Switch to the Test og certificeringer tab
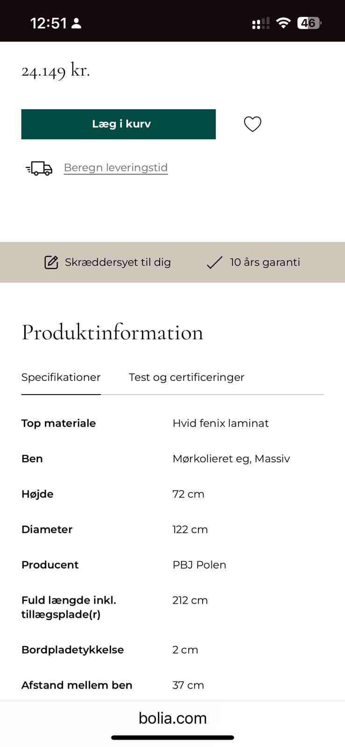The width and height of the screenshot is (345, 747). (x=186, y=377)
